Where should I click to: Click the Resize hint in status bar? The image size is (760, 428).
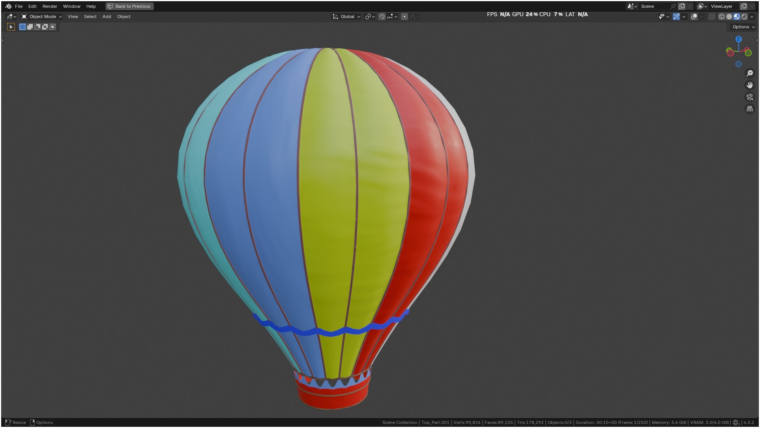pos(16,422)
